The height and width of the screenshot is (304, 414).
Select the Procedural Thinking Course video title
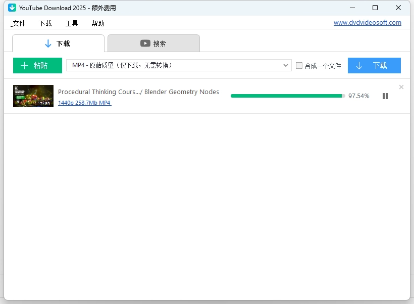pos(138,92)
